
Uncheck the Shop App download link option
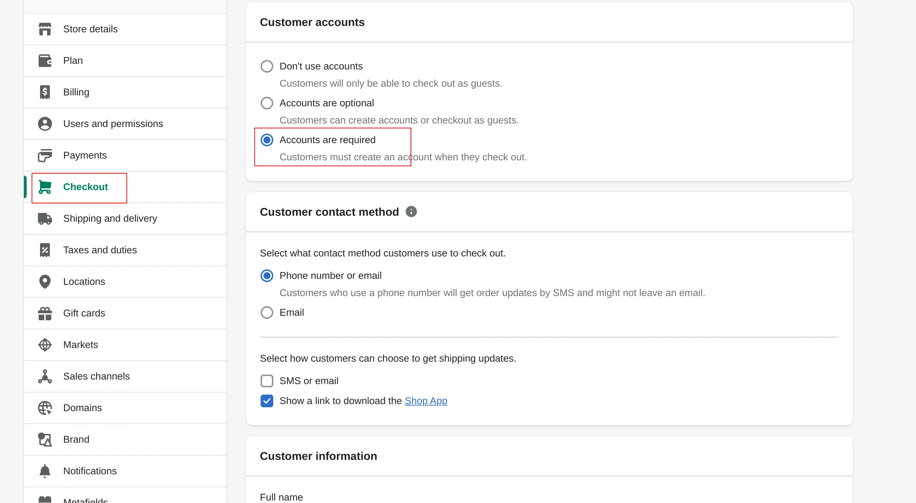click(267, 401)
